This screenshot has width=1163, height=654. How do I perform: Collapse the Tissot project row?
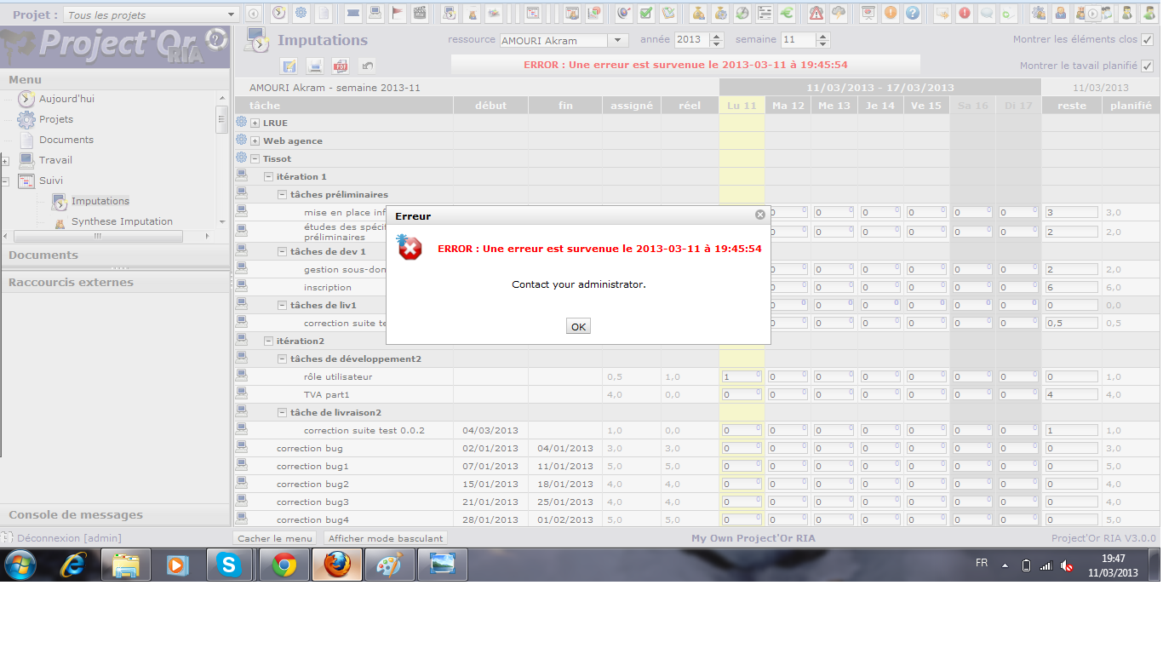tap(255, 159)
